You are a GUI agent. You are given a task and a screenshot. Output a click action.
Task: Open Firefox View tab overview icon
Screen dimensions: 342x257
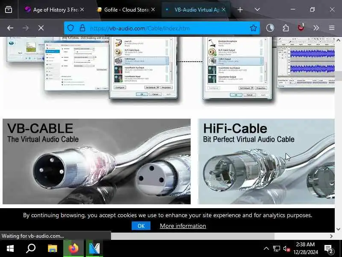pyautogui.click(x=9, y=9)
